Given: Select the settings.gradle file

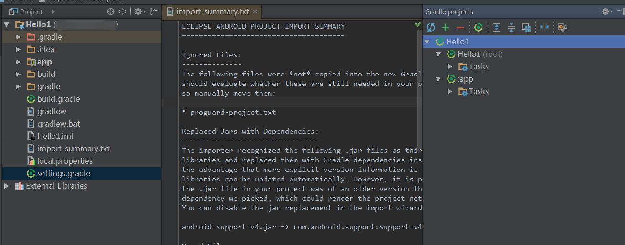Looking at the screenshot, I should point(63,173).
